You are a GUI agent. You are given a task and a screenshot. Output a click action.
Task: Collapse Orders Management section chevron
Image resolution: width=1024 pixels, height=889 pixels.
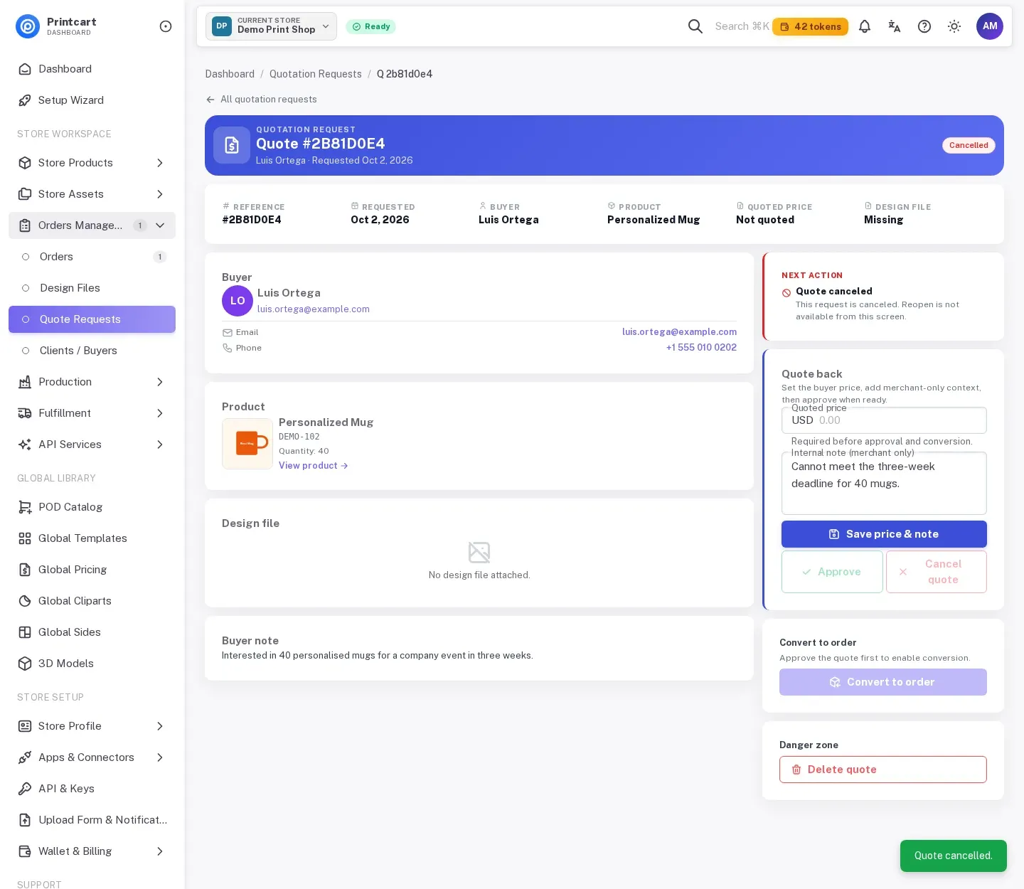pyautogui.click(x=160, y=225)
